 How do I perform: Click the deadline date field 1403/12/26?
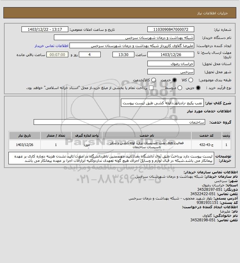click(x=171, y=55)
